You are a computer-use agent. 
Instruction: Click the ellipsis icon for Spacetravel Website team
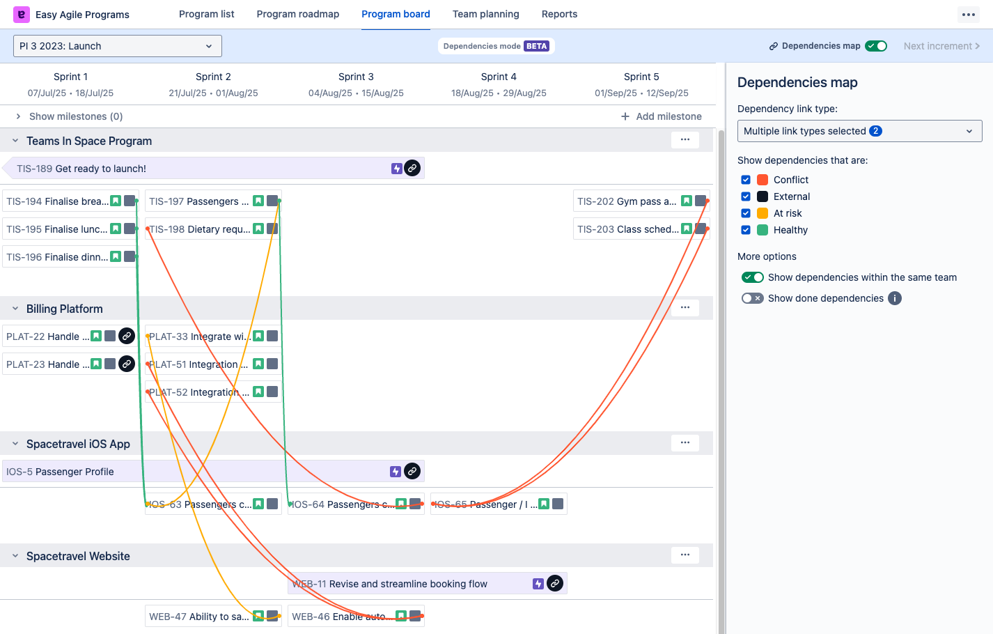[685, 555]
